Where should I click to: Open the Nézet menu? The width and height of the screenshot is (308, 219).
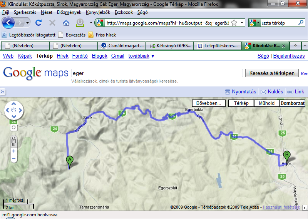(x=47, y=12)
